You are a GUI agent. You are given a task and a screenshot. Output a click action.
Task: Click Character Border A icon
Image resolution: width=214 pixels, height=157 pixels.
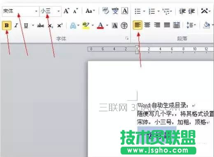[x=125, y=11]
